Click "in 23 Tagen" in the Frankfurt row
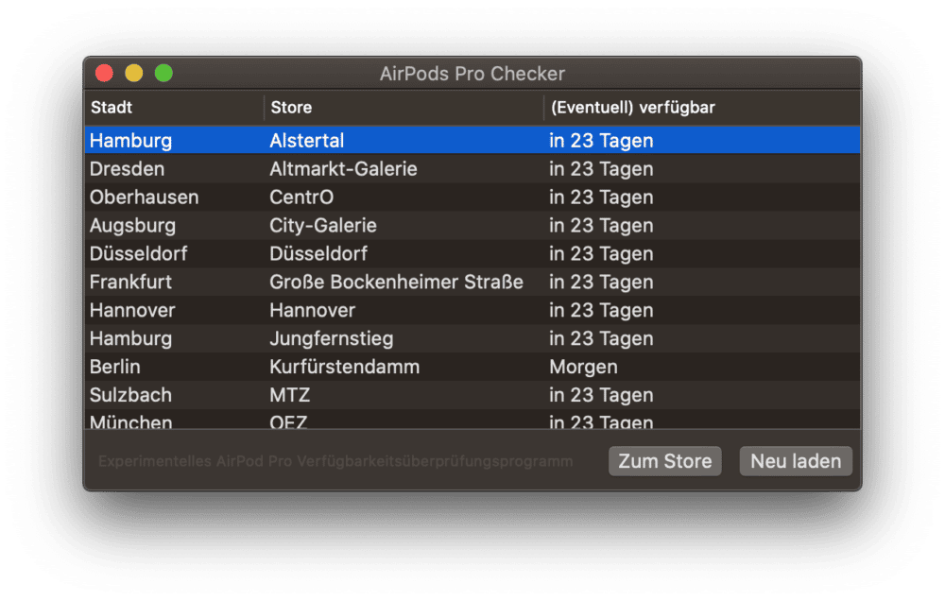The height and width of the screenshot is (601, 945). click(x=601, y=283)
